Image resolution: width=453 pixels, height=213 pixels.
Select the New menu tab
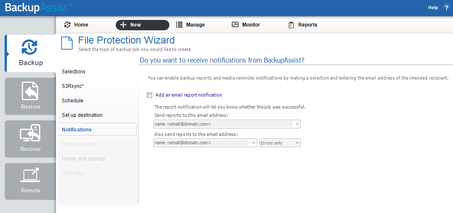pos(142,25)
